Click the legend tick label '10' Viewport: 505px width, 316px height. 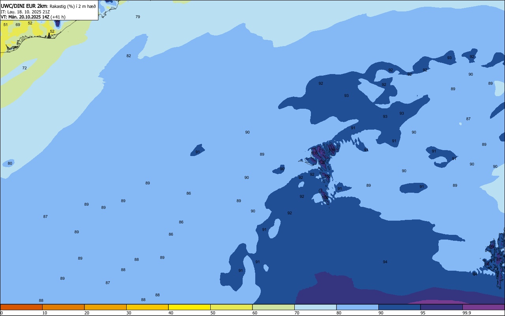click(x=45, y=313)
